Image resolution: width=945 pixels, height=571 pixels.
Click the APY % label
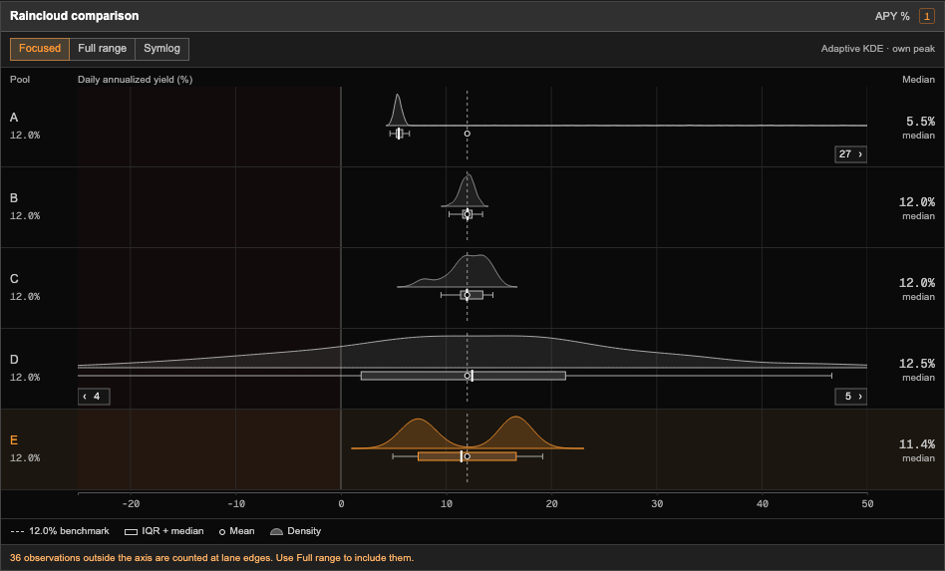892,16
